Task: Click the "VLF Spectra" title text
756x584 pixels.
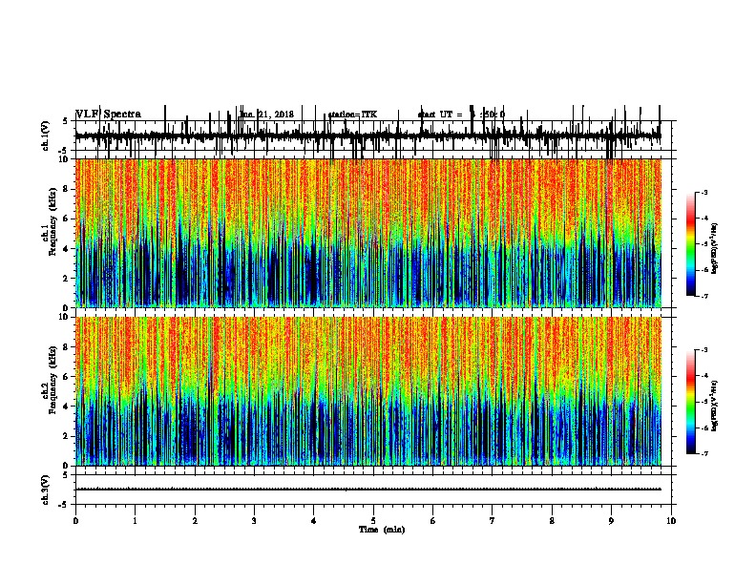Action: point(108,115)
